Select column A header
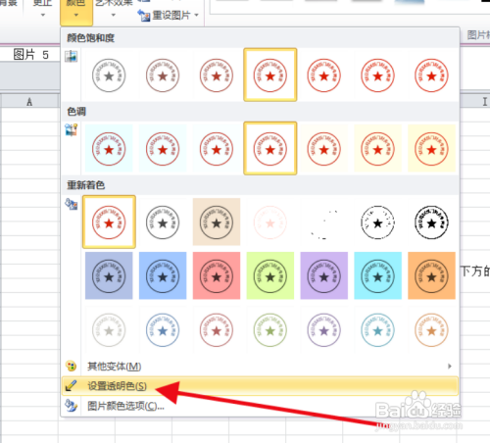 (x=29, y=102)
